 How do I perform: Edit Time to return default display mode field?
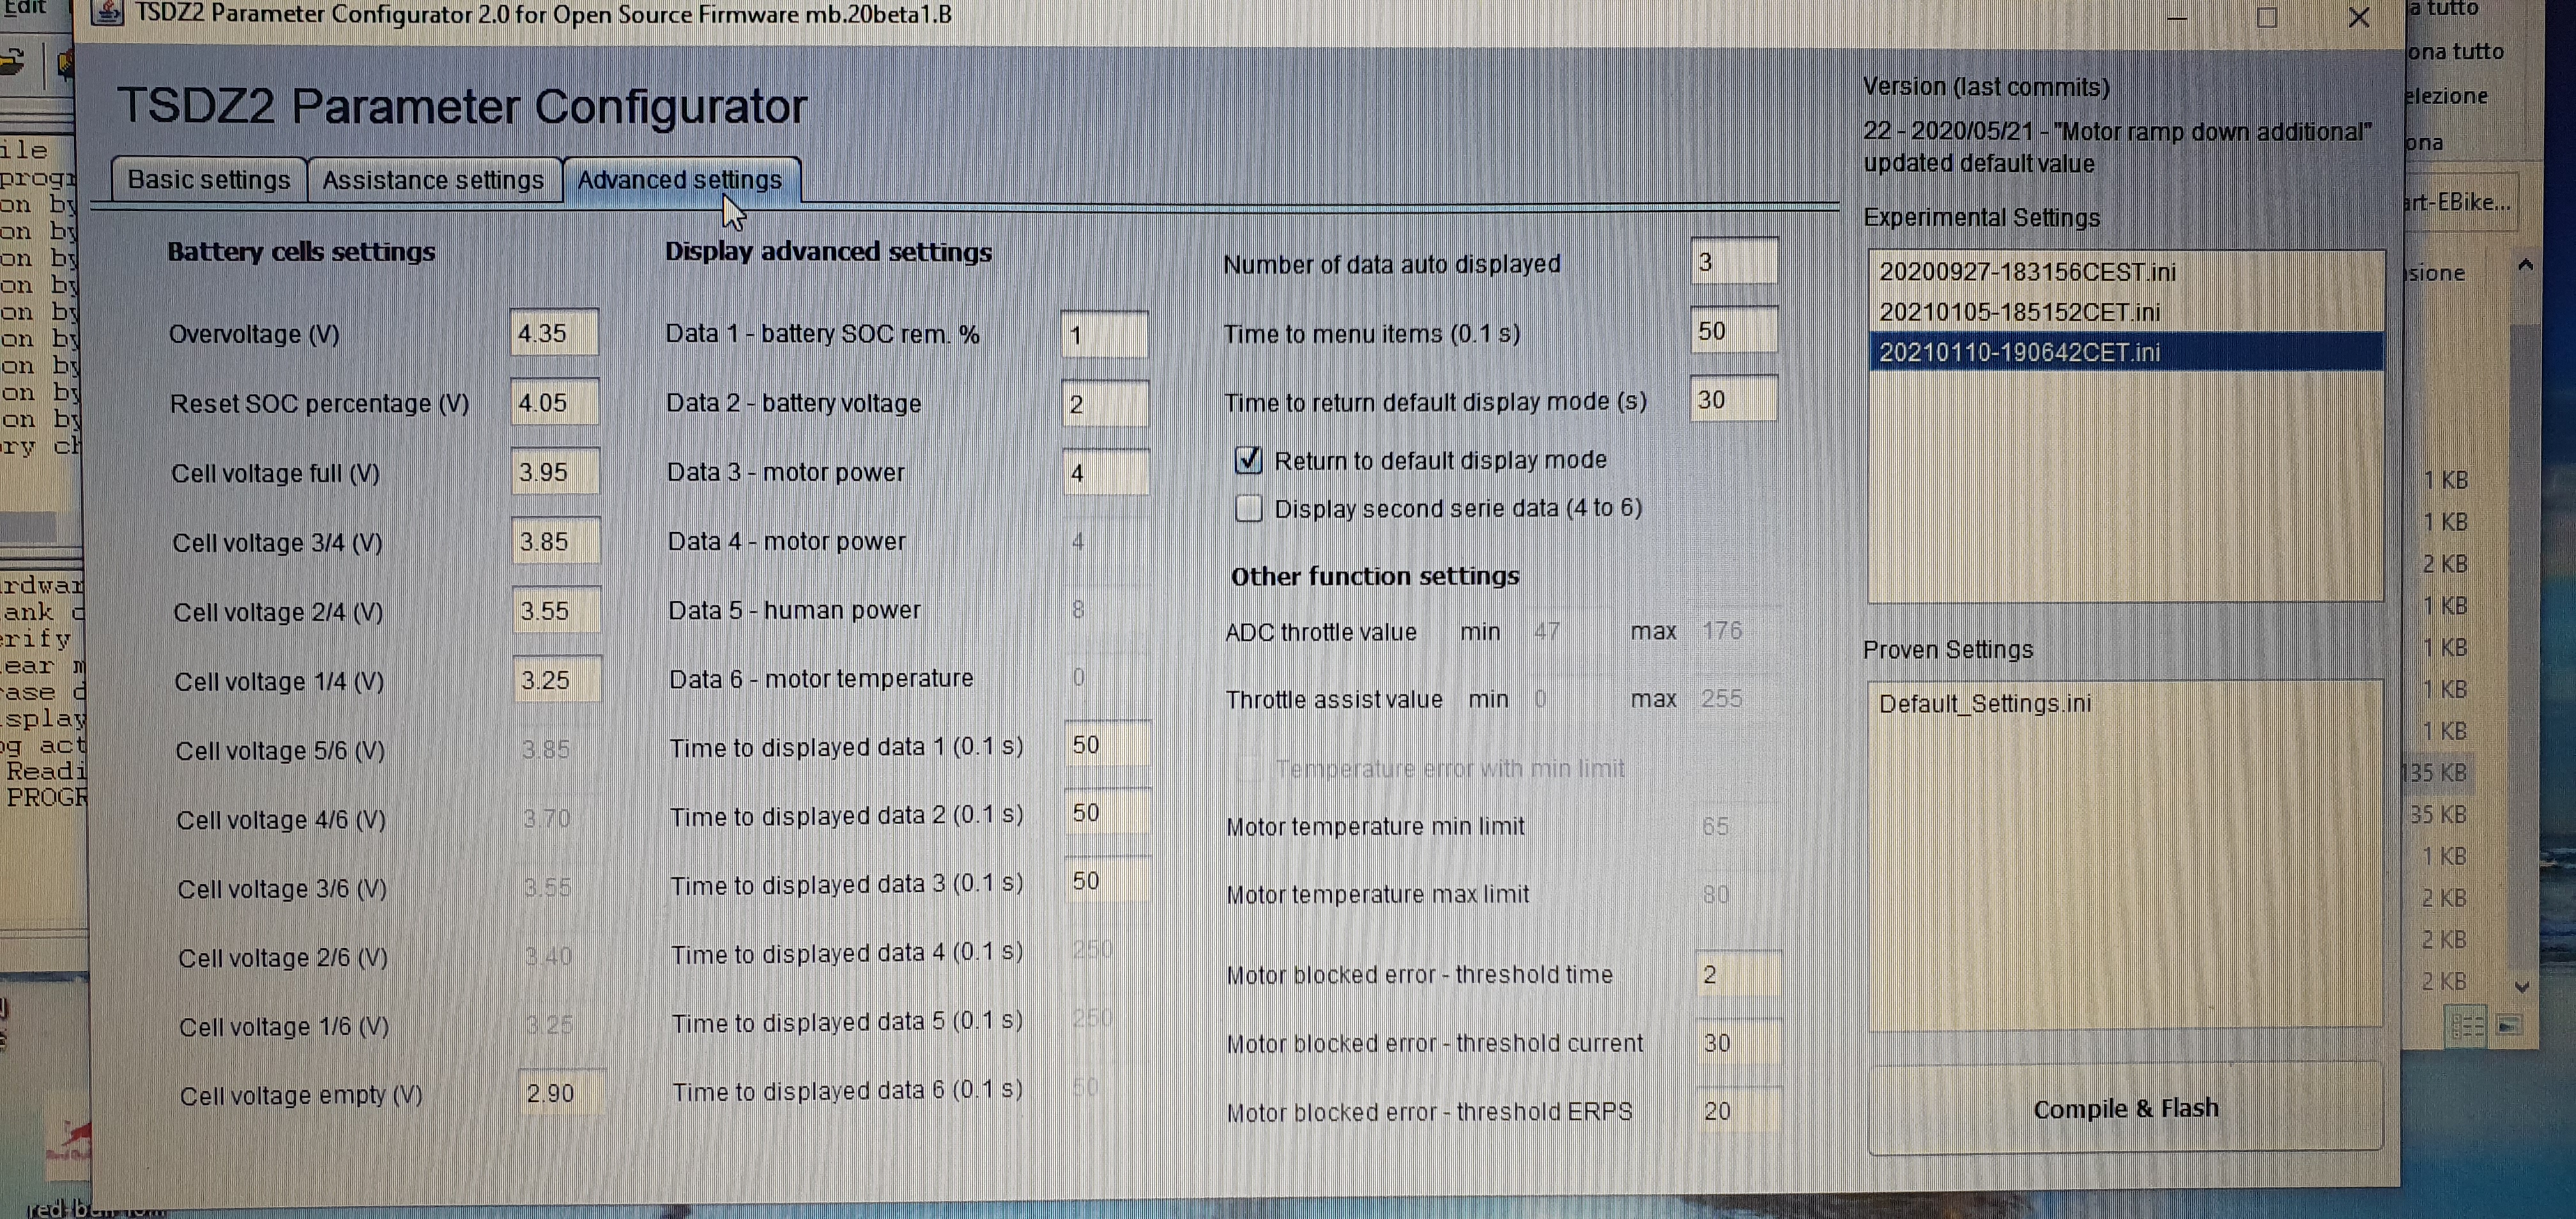click(x=1734, y=399)
